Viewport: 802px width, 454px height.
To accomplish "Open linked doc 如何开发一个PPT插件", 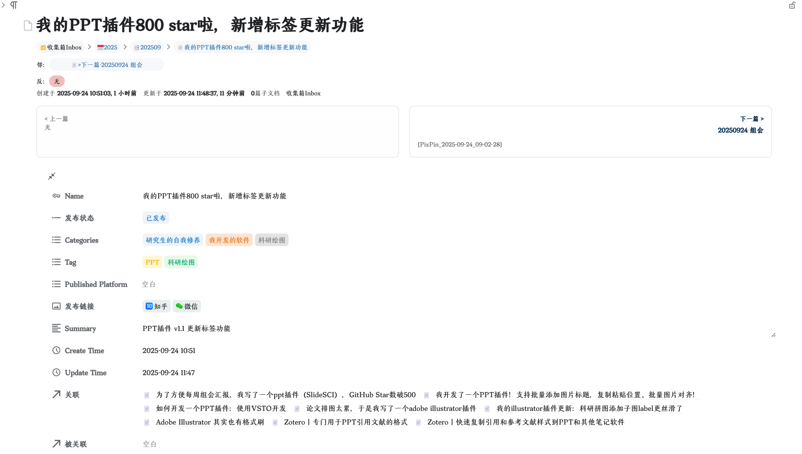I will [x=221, y=408].
